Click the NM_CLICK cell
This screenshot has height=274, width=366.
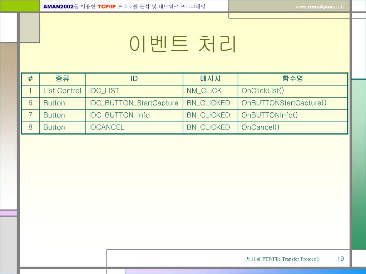click(210, 91)
